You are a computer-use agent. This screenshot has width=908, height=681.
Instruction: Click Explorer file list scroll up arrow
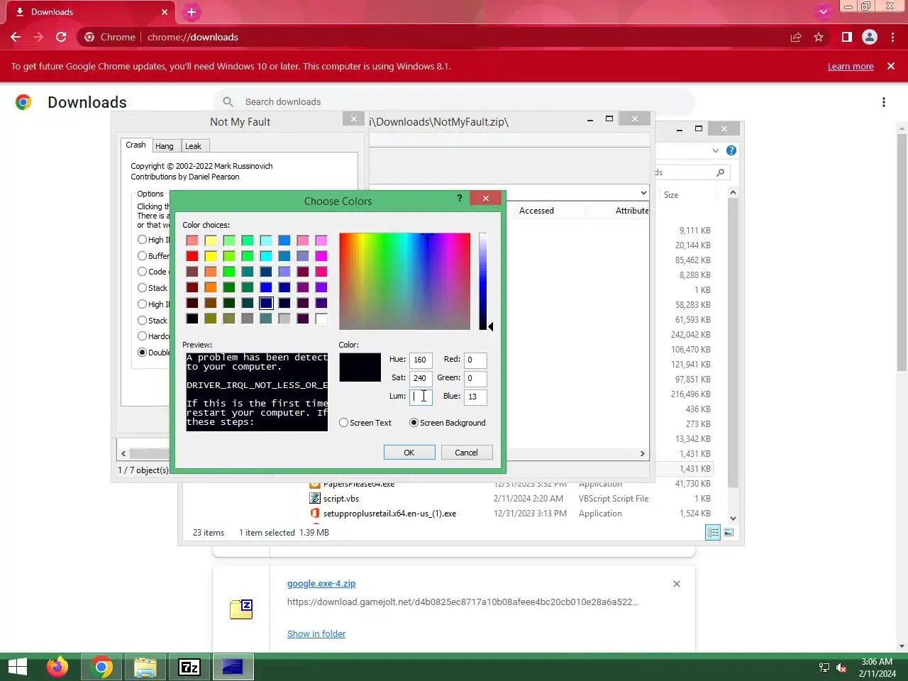click(733, 193)
